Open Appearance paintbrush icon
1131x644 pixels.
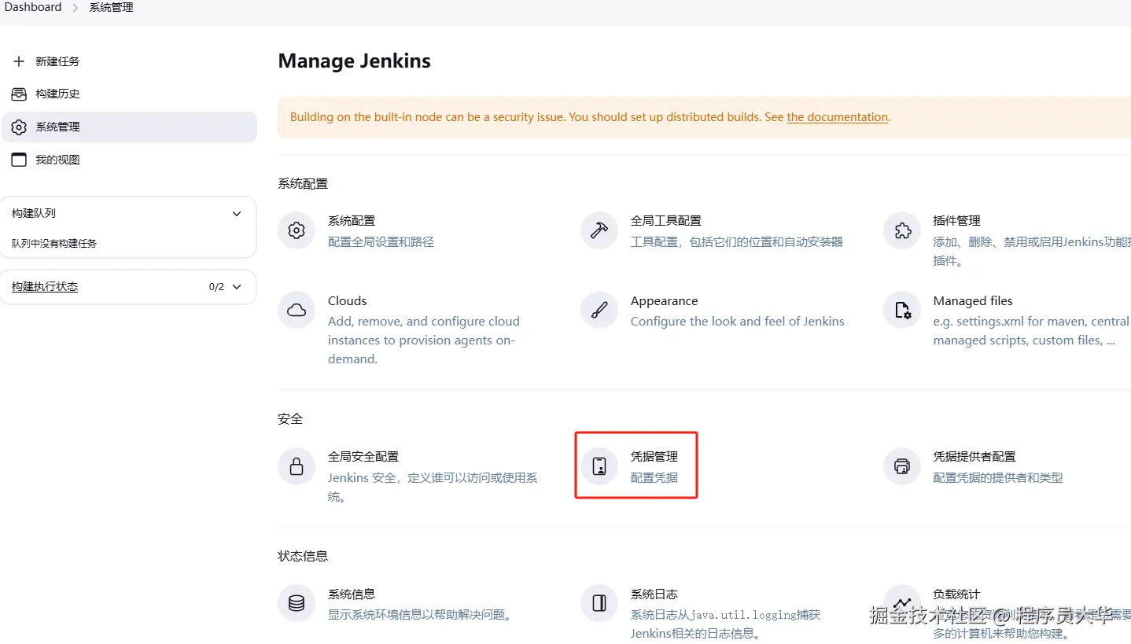pyautogui.click(x=599, y=311)
